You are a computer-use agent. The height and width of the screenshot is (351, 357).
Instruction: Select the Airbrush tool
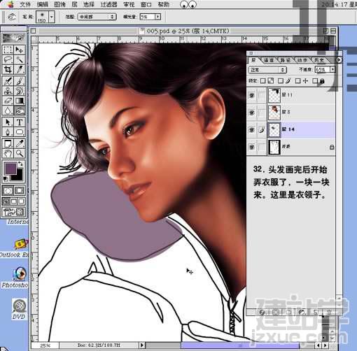click(8, 81)
